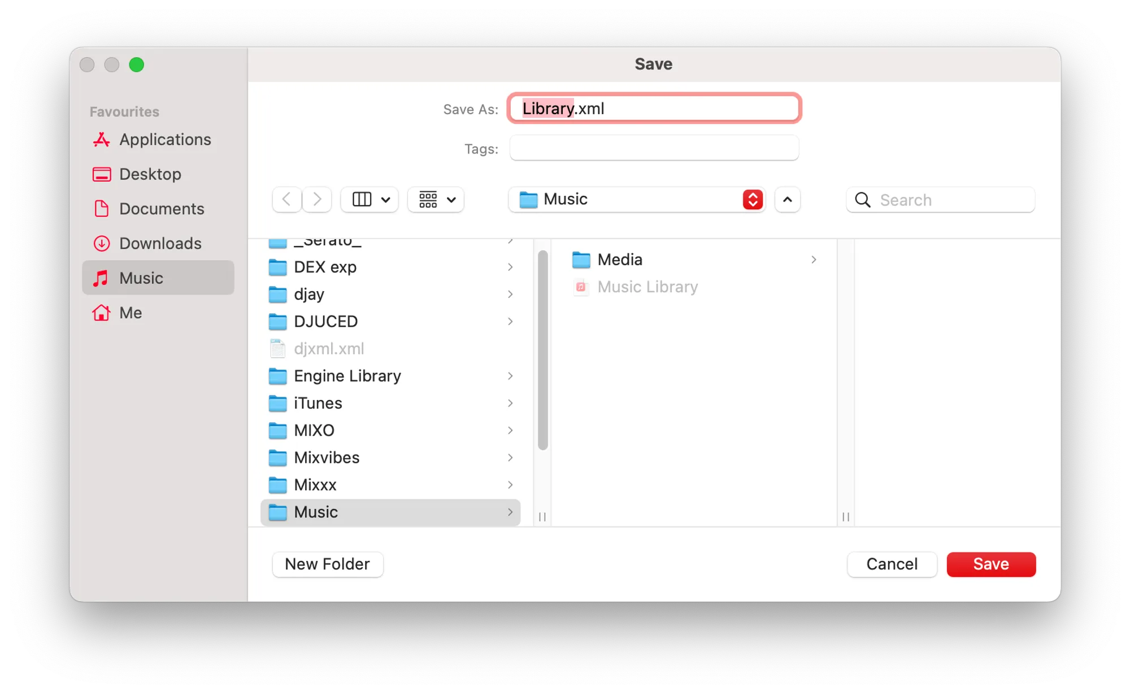Click the back navigation arrow
1130x693 pixels.
[x=286, y=199]
